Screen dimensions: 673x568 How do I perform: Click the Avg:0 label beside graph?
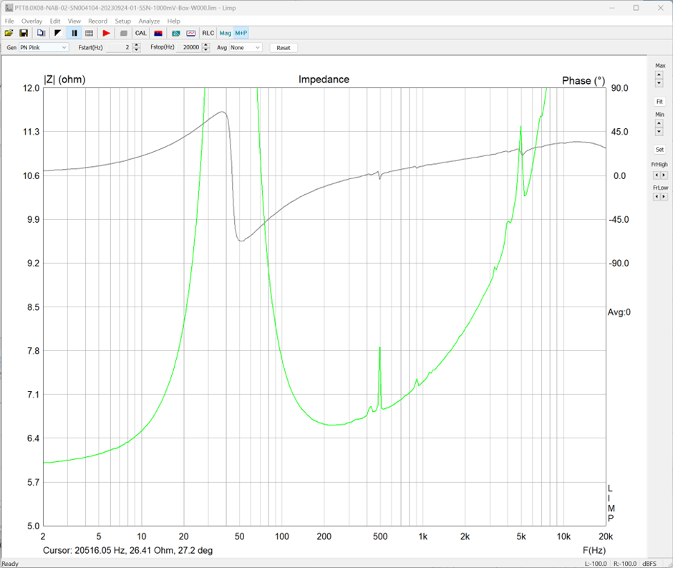(619, 312)
